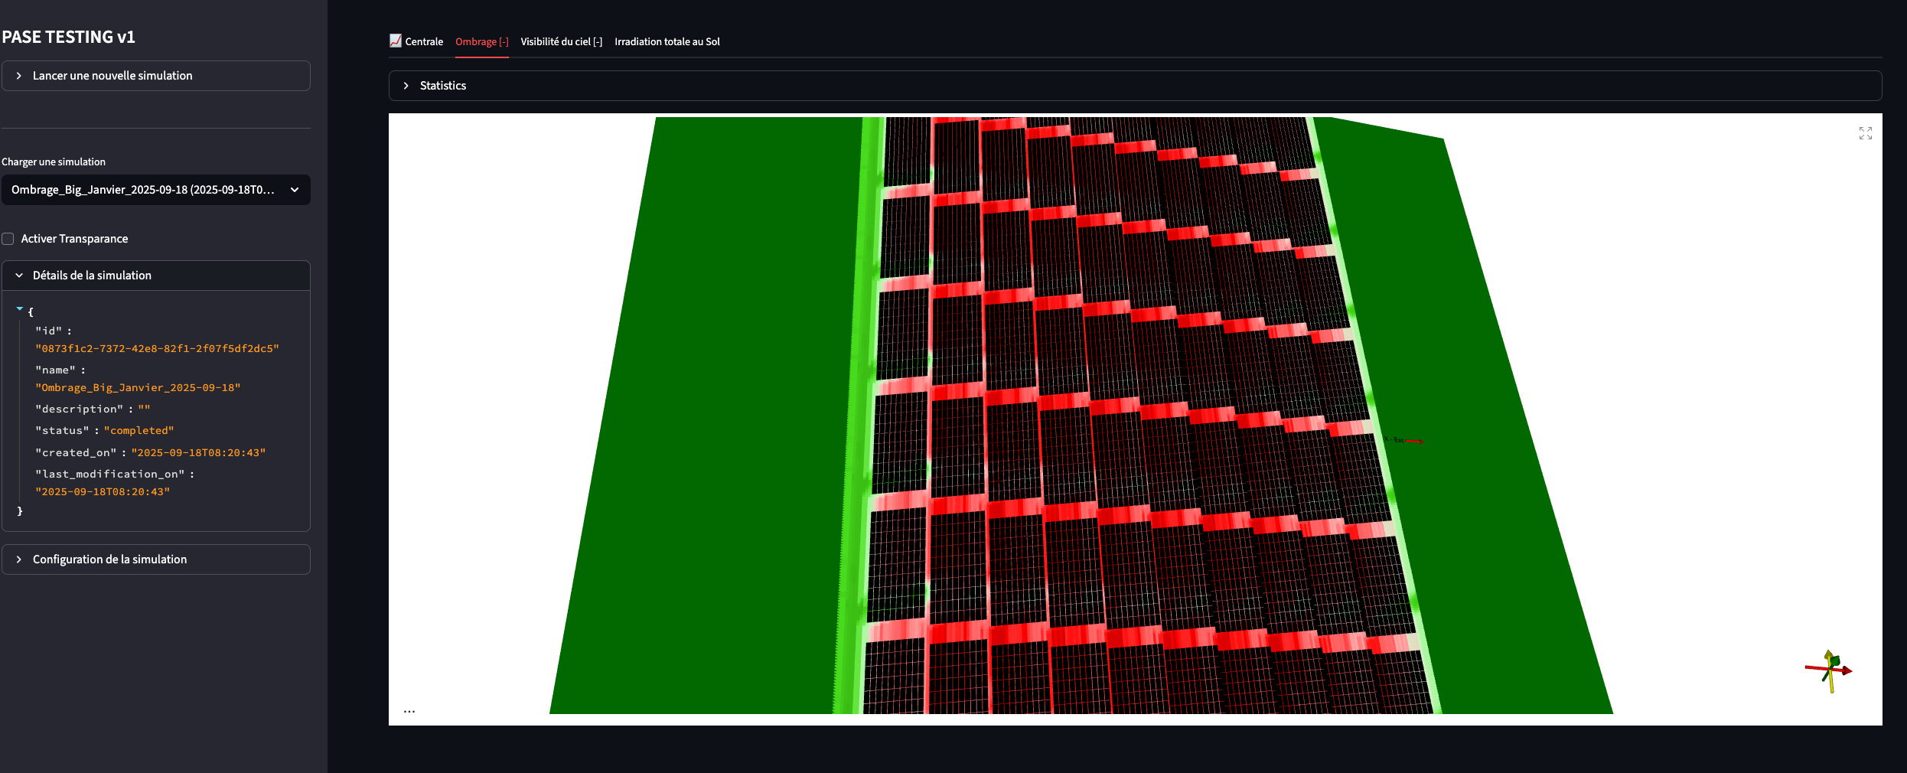1907x773 pixels.
Task: Click the XYZ axis orientation gizmo
Action: (1829, 670)
